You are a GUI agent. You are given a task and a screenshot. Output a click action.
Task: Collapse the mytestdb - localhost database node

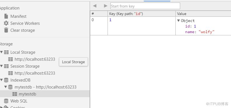point(6,87)
